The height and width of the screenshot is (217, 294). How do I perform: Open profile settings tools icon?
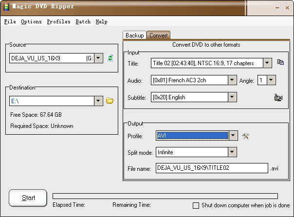pyautogui.click(x=246, y=136)
